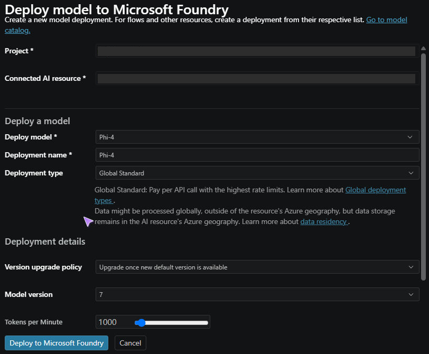Click the Deployment type label
The width and height of the screenshot is (429, 354).
click(34, 173)
